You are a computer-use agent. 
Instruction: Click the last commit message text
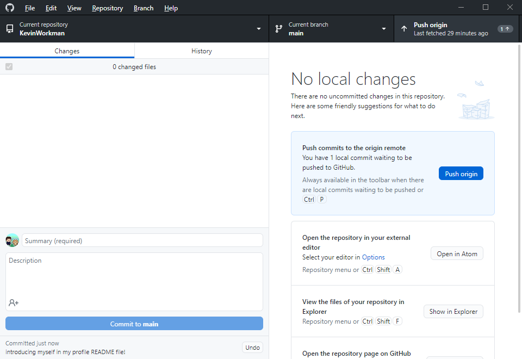pos(65,352)
